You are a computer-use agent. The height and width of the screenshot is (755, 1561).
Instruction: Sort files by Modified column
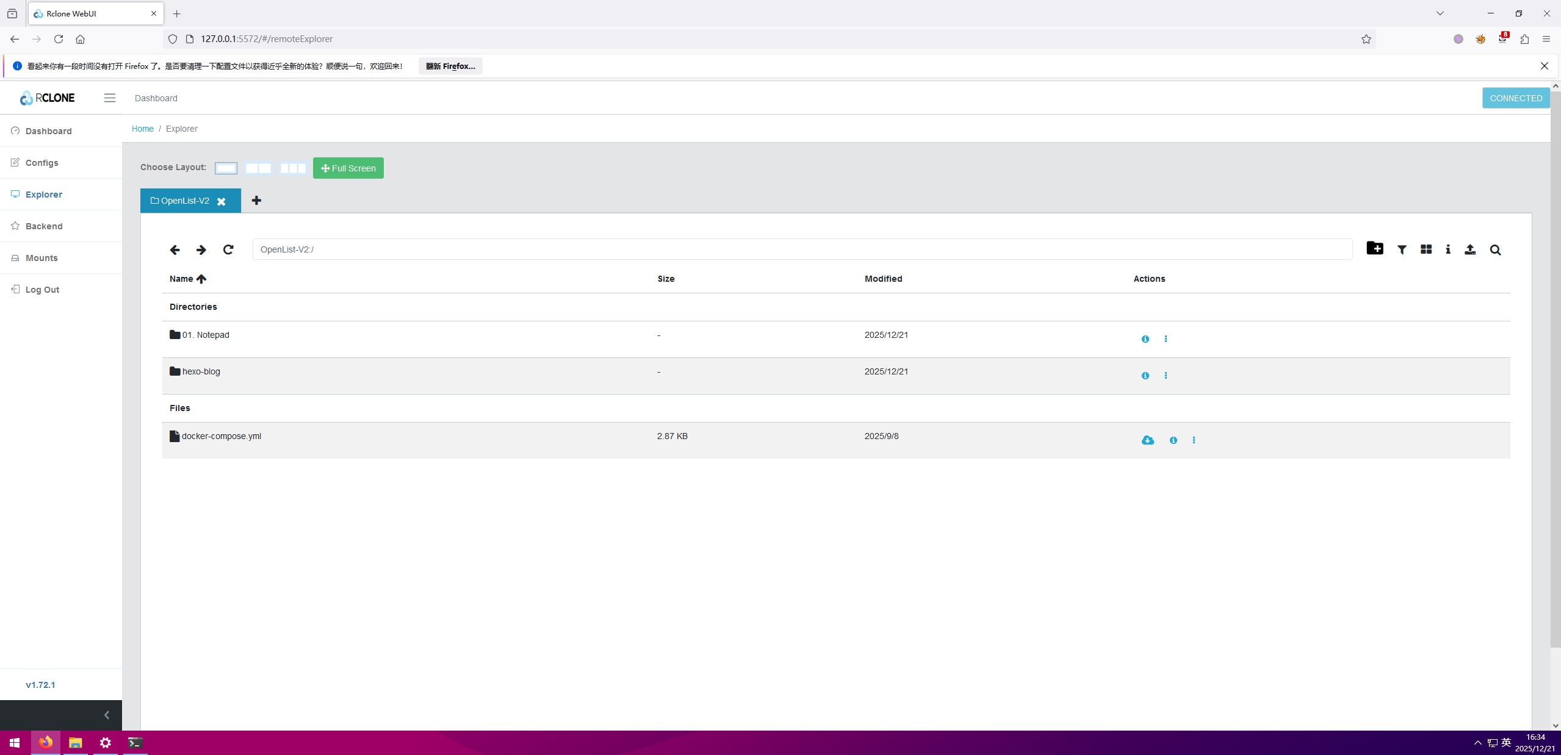coord(883,279)
